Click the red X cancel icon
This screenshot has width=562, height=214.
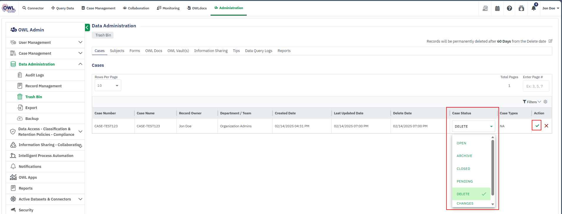click(546, 126)
